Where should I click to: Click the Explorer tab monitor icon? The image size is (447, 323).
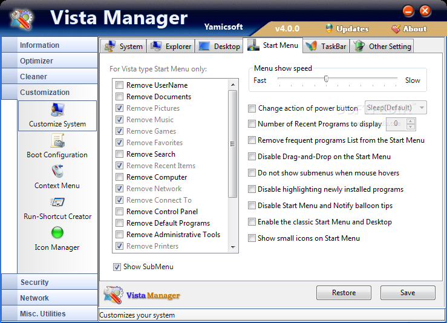click(x=156, y=46)
